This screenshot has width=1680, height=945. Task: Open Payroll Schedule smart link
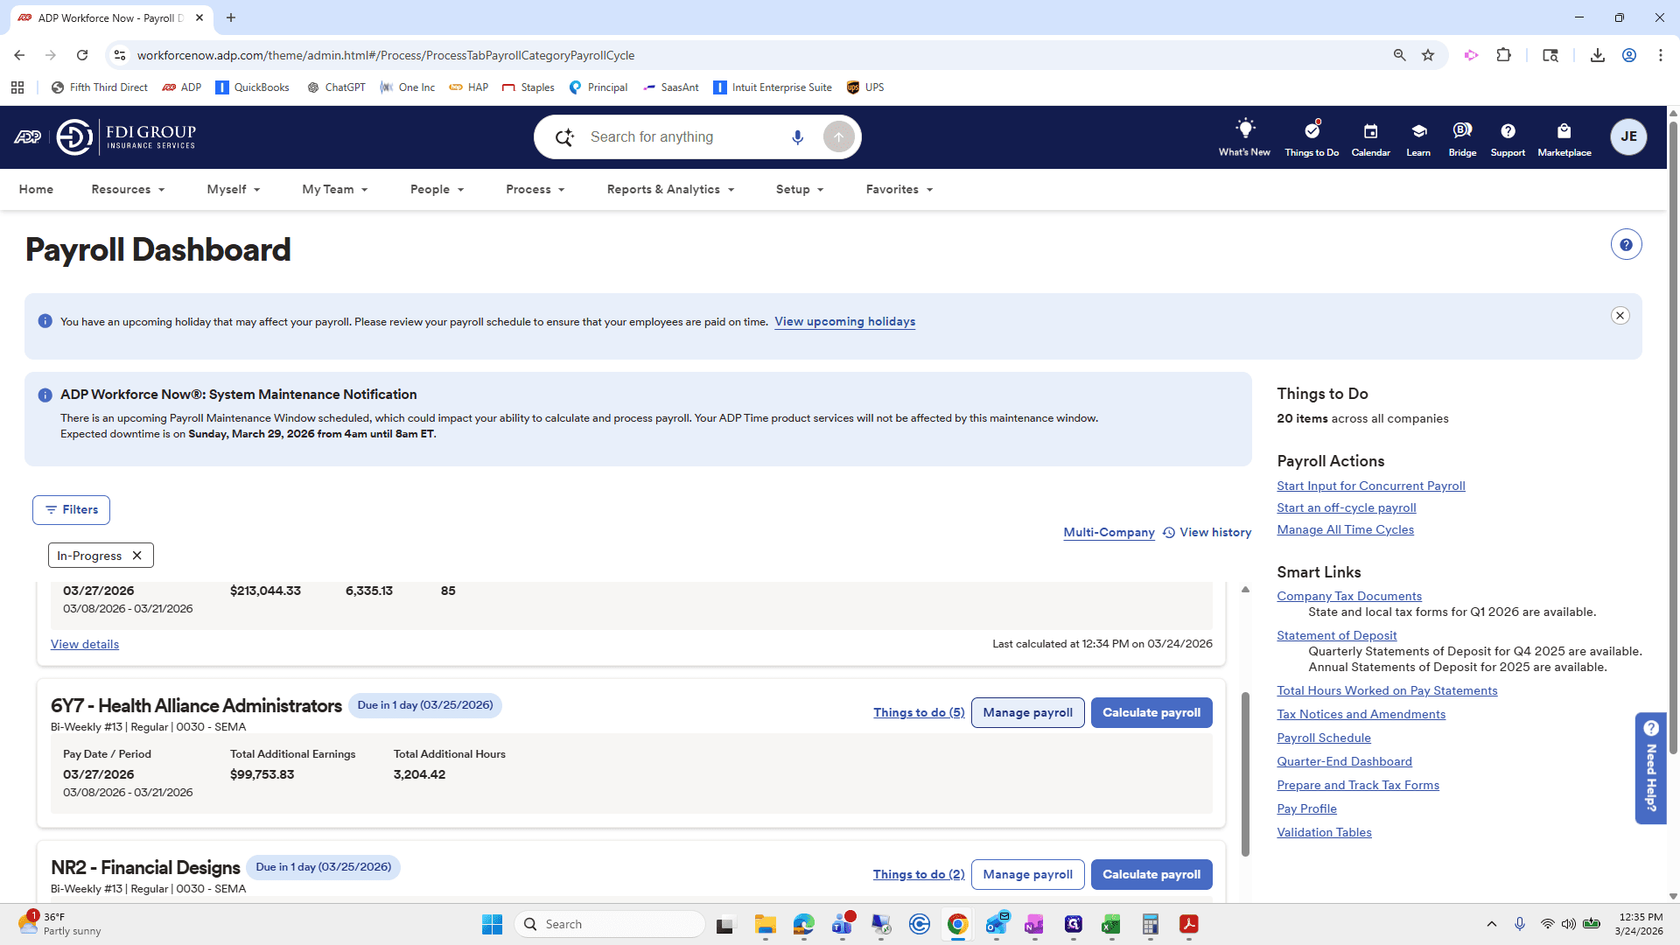click(x=1323, y=738)
